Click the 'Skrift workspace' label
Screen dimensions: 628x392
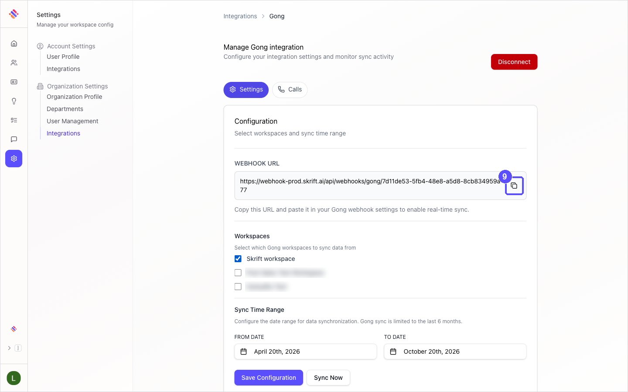[x=271, y=259]
